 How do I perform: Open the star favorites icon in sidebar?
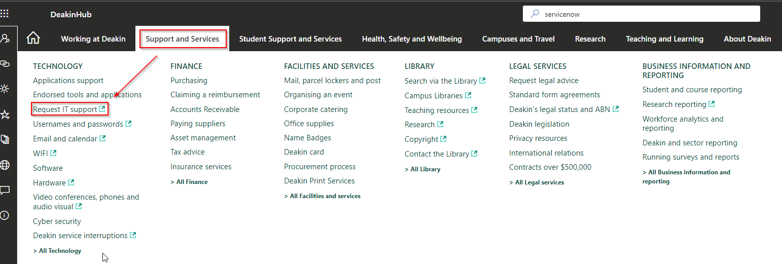tap(5, 115)
